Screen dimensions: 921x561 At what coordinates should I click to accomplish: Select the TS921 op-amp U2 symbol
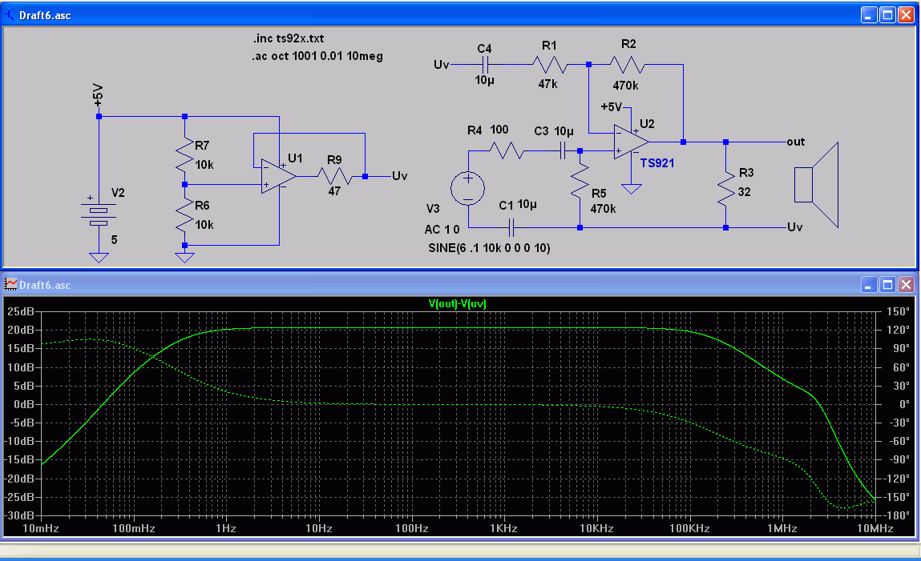click(x=632, y=142)
